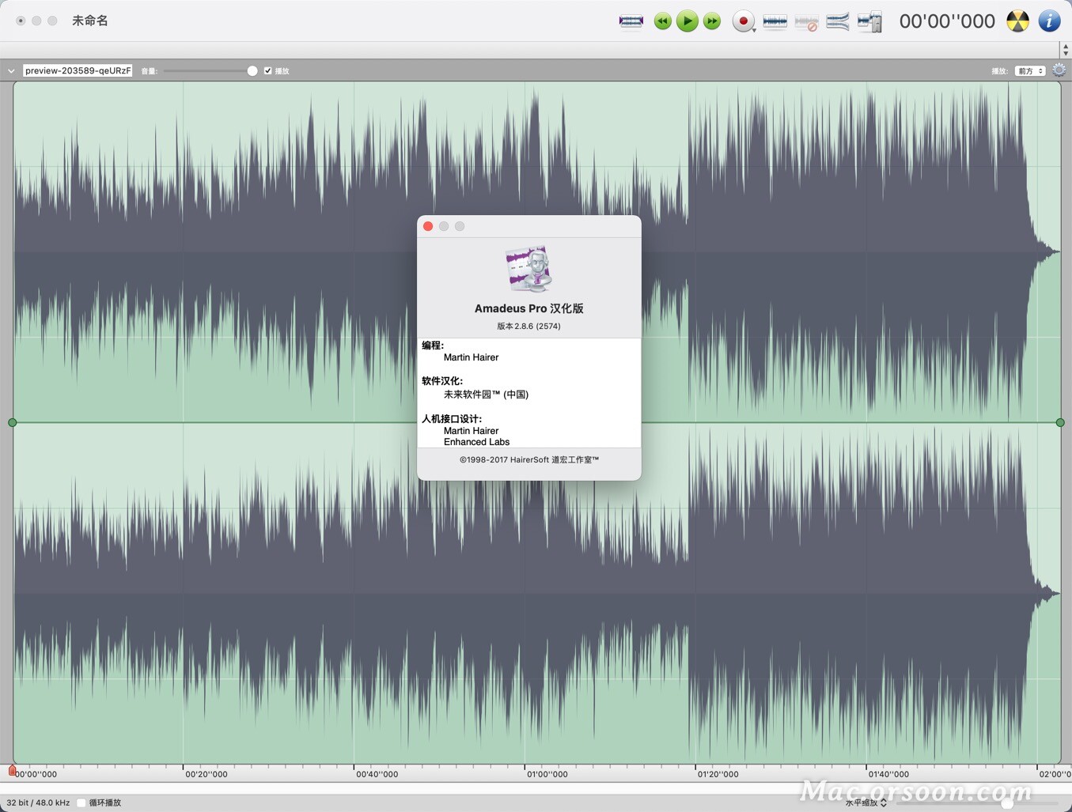Viewport: 1072px width, 812px height.
Task: Open the 水平缩放 zoom dropdown
Action: [x=866, y=803]
